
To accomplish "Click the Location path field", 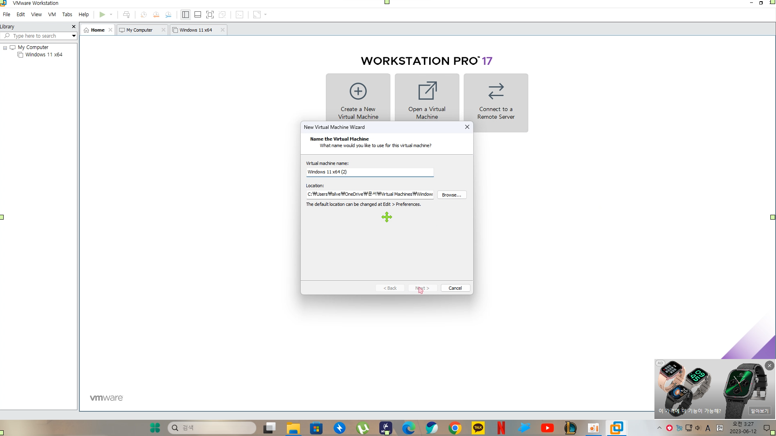I will tap(370, 194).
